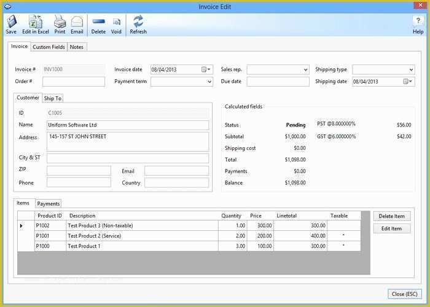Click the Order # input field
The image size is (430, 307).
pos(74,82)
